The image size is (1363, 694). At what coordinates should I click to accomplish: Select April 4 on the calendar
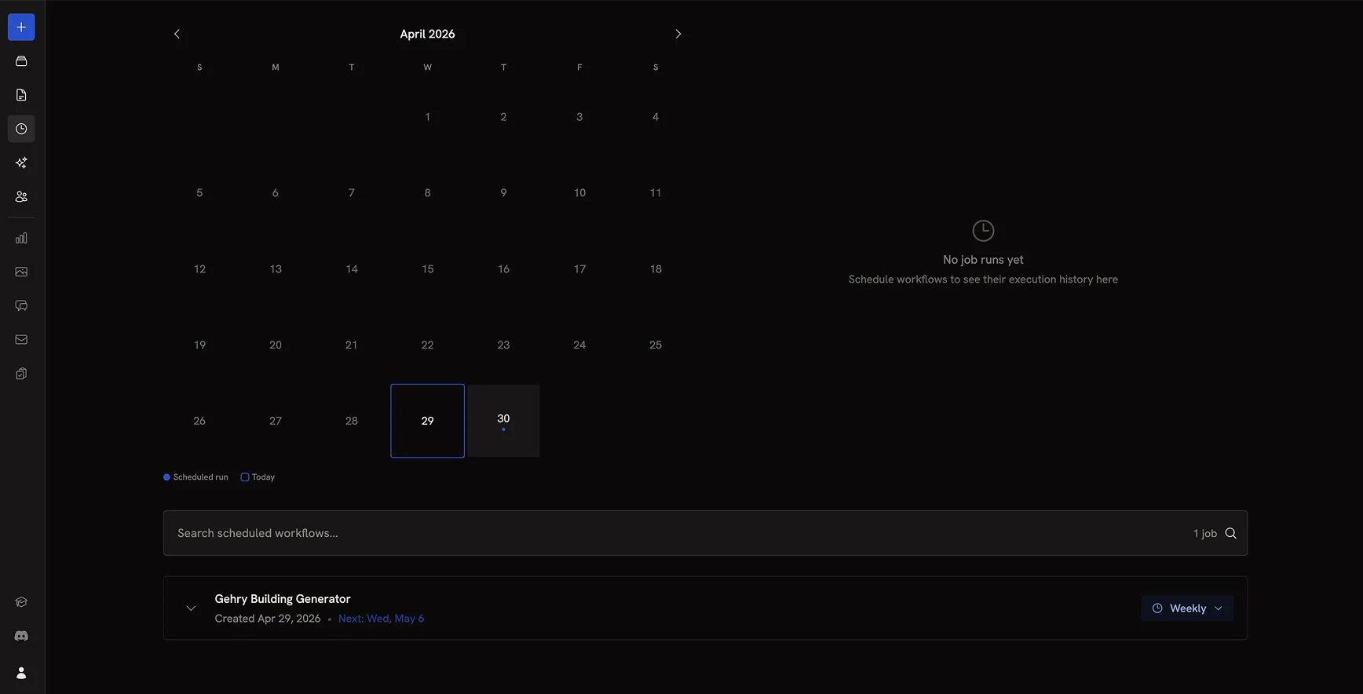pos(656,117)
